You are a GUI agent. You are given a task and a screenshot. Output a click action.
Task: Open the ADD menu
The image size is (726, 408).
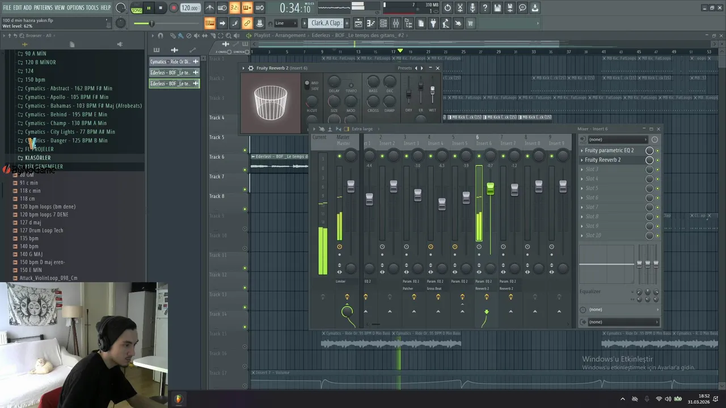coord(27,8)
